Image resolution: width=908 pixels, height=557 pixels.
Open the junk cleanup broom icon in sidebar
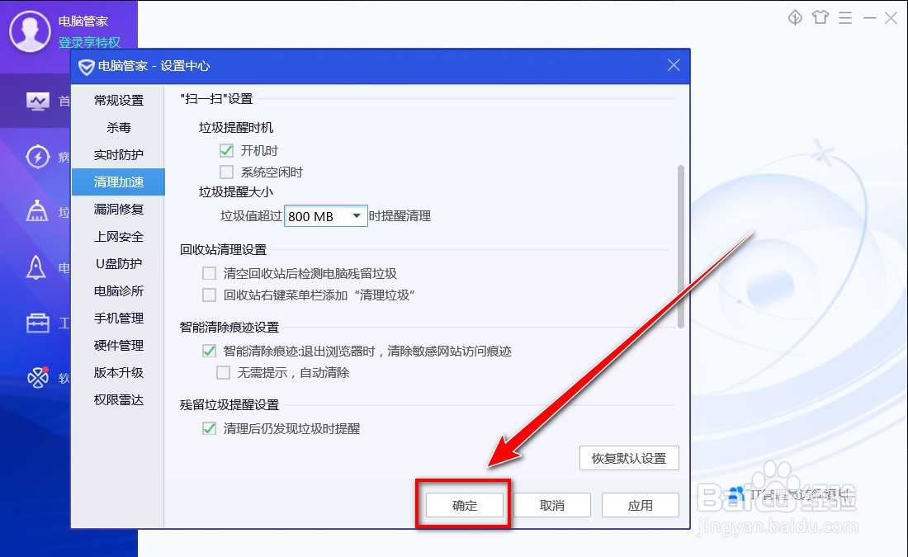pyautogui.click(x=37, y=211)
